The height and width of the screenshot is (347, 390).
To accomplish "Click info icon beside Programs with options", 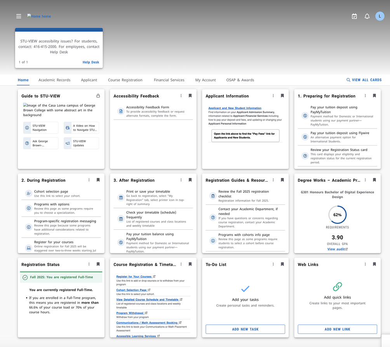I will (x=29, y=208).
